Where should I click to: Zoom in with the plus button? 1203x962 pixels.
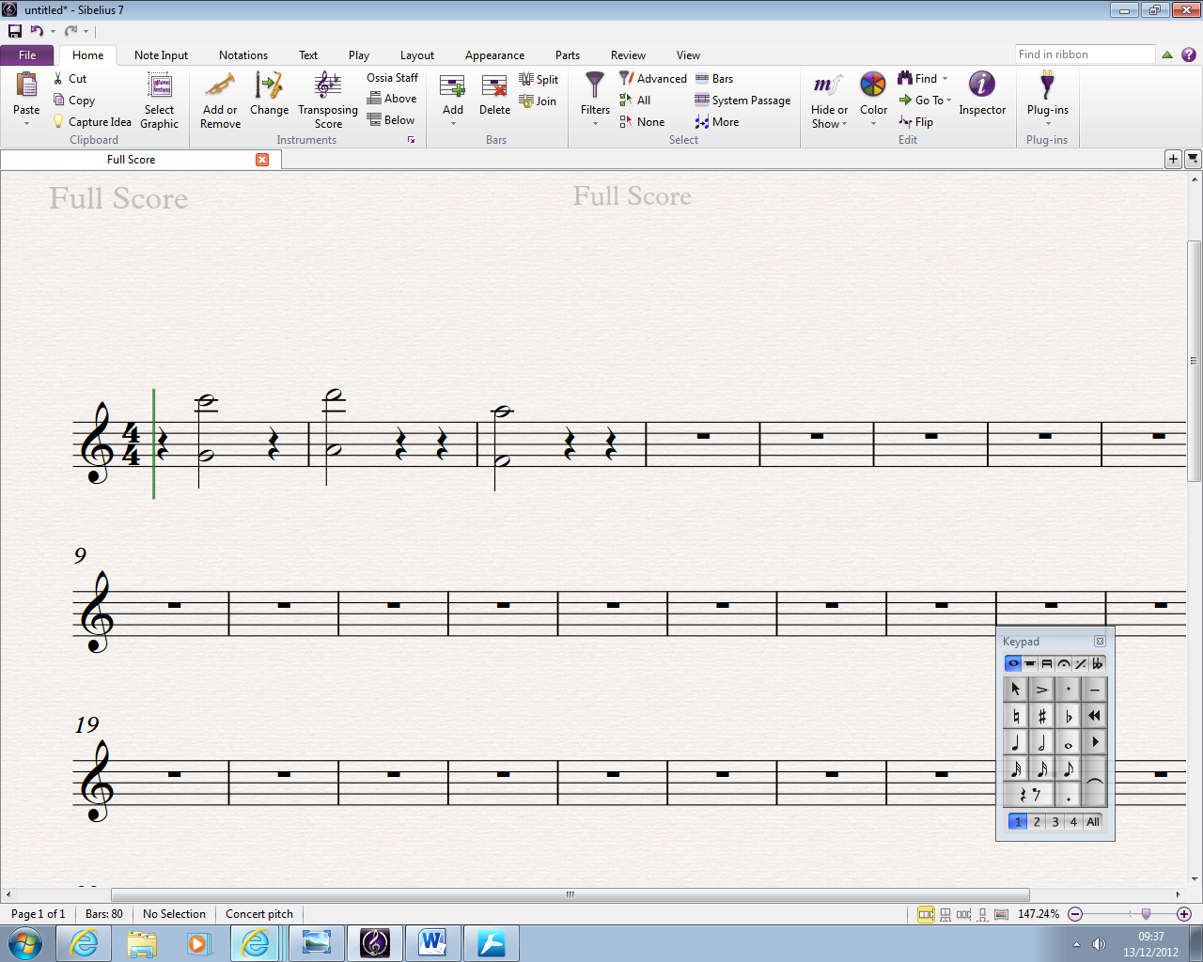coord(1184,914)
